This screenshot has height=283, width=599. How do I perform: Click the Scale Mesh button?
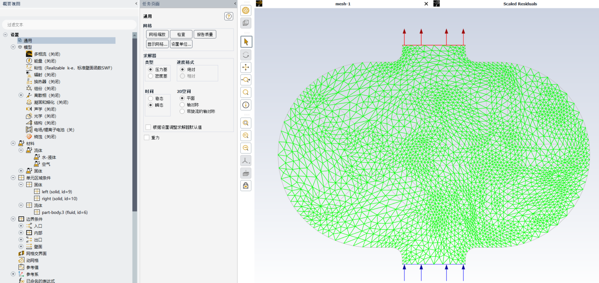[x=157, y=35]
